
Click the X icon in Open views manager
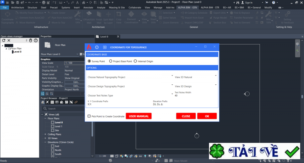click(x=9, y=40)
